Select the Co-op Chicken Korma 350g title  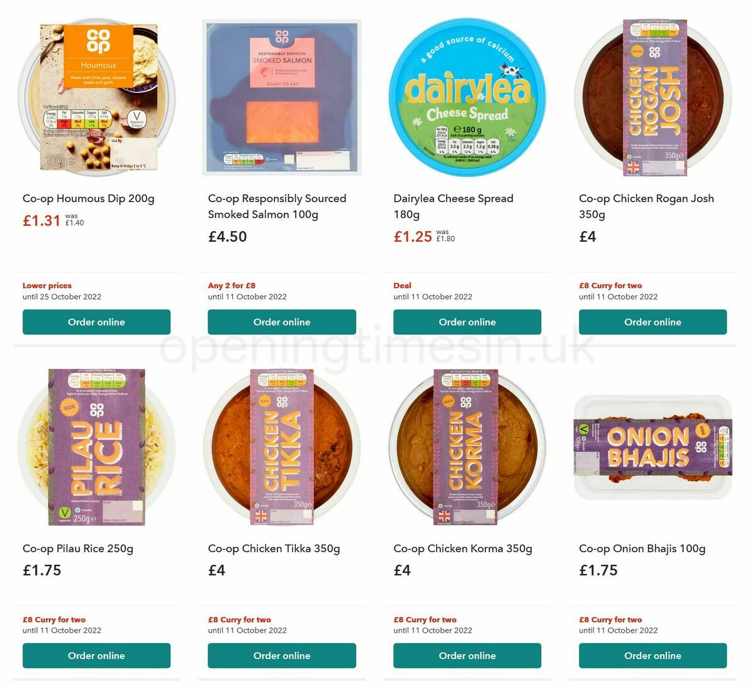(x=462, y=548)
